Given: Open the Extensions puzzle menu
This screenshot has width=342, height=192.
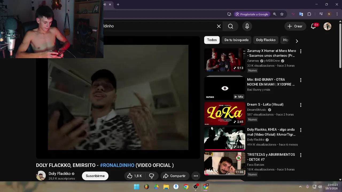Looking at the screenshot, I should coord(309,14).
